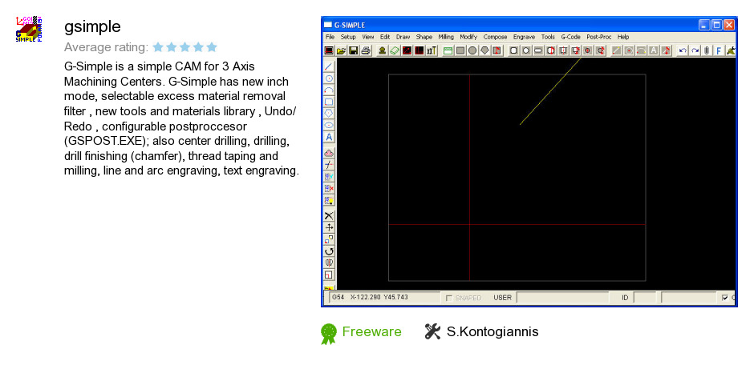
Task: Select the blue A text tool in left toolbar
Action: pyautogui.click(x=329, y=137)
